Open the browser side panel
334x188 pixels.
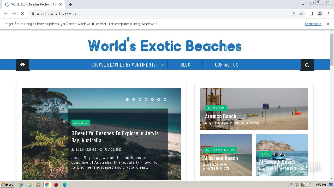click(x=311, y=14)
